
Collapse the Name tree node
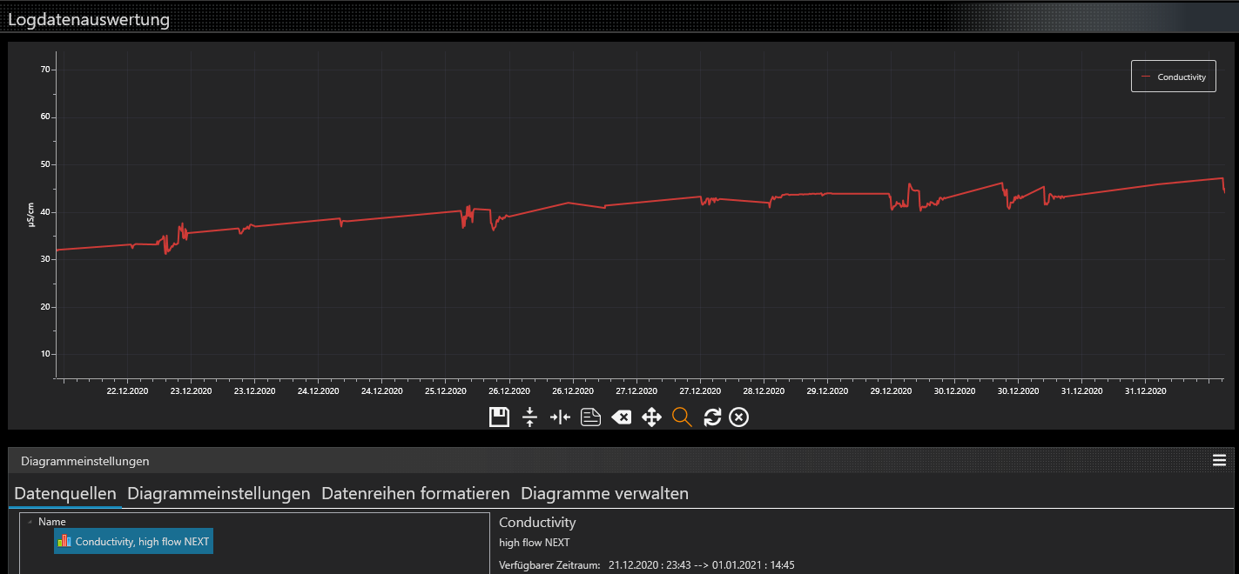(x=30, y=522)
